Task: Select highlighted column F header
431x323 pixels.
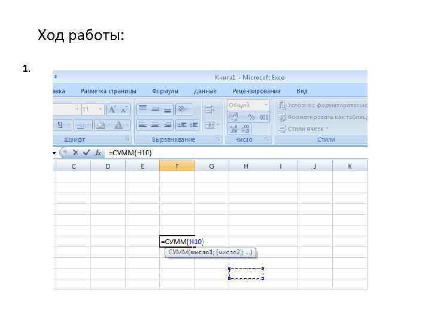Action: pos(177,166)
